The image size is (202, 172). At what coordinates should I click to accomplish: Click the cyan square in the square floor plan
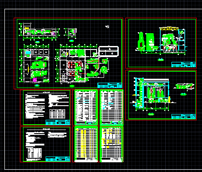(28, 53)
